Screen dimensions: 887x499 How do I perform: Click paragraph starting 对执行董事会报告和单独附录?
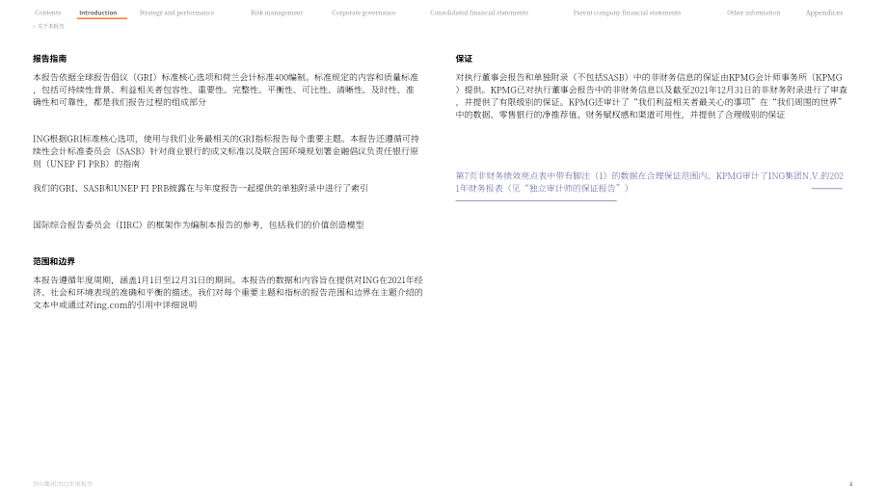pos(652,95)
